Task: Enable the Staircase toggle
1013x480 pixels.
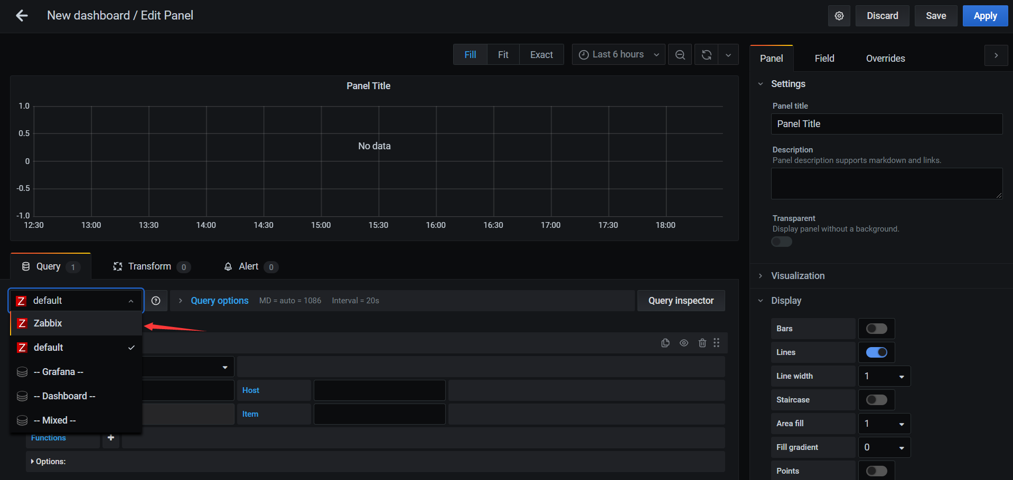Action: coord(877,400)
